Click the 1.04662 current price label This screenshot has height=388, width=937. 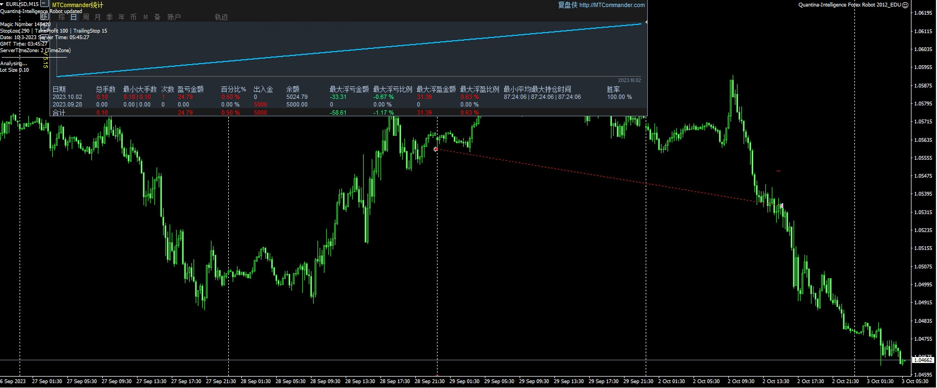(x=923, y=360)
